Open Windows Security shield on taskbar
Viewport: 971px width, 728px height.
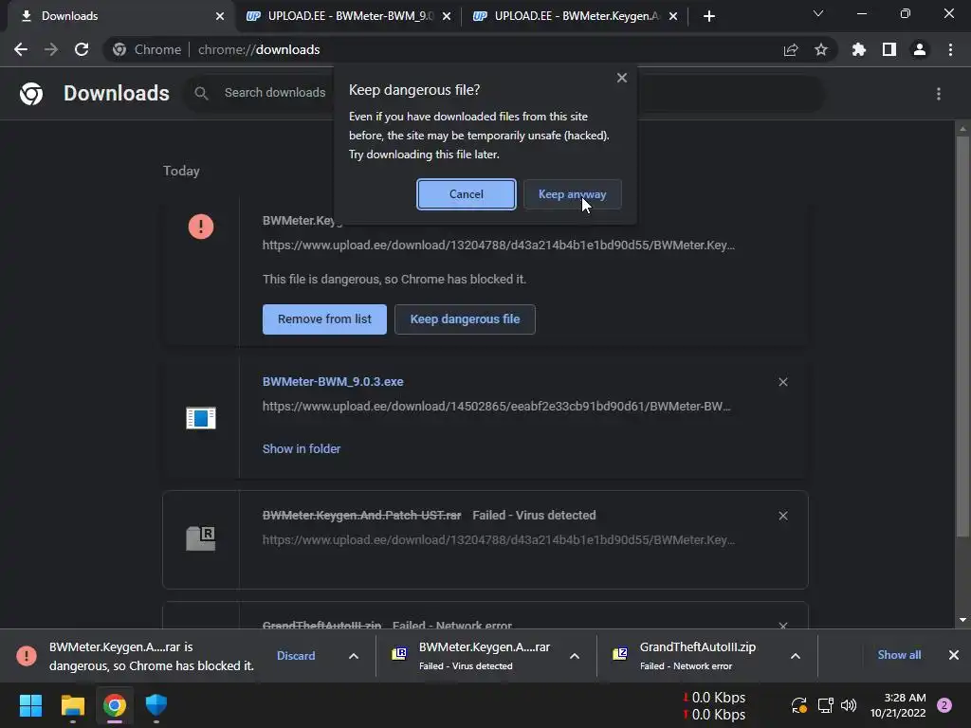coord(156,705)
